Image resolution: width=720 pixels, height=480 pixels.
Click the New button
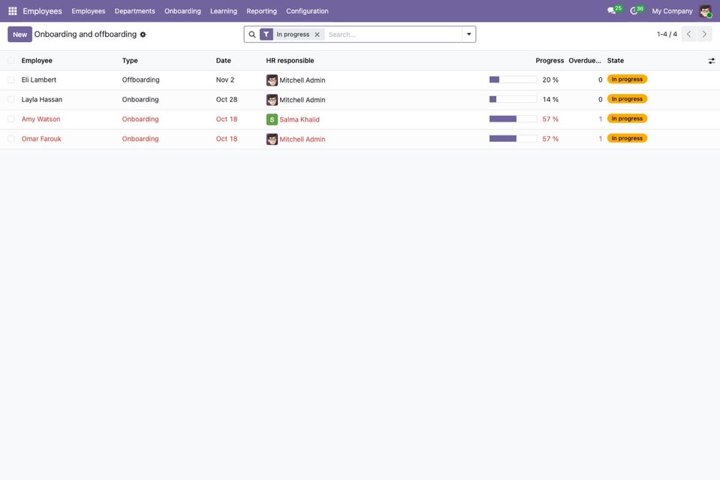(20, 35)
